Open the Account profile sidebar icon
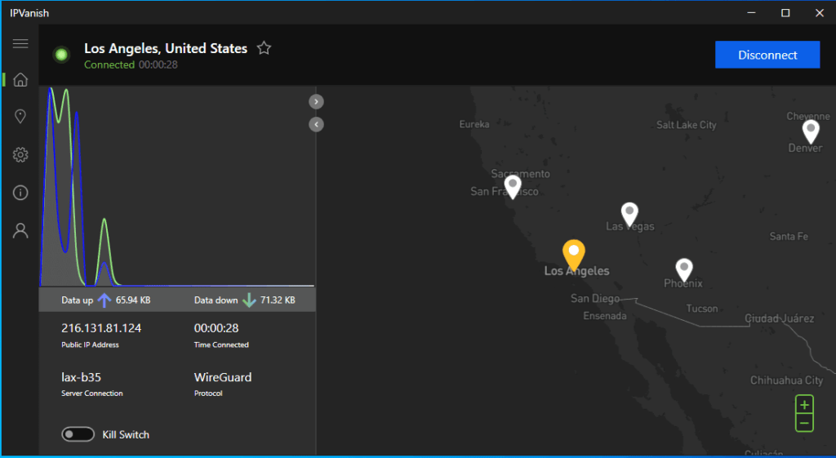 point(20,230)
